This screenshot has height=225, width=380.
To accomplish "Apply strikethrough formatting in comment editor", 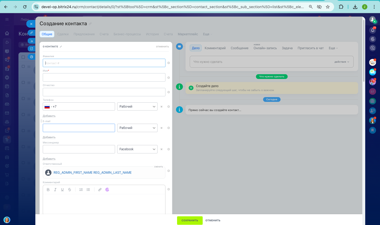I will click(x=69, y=189).
